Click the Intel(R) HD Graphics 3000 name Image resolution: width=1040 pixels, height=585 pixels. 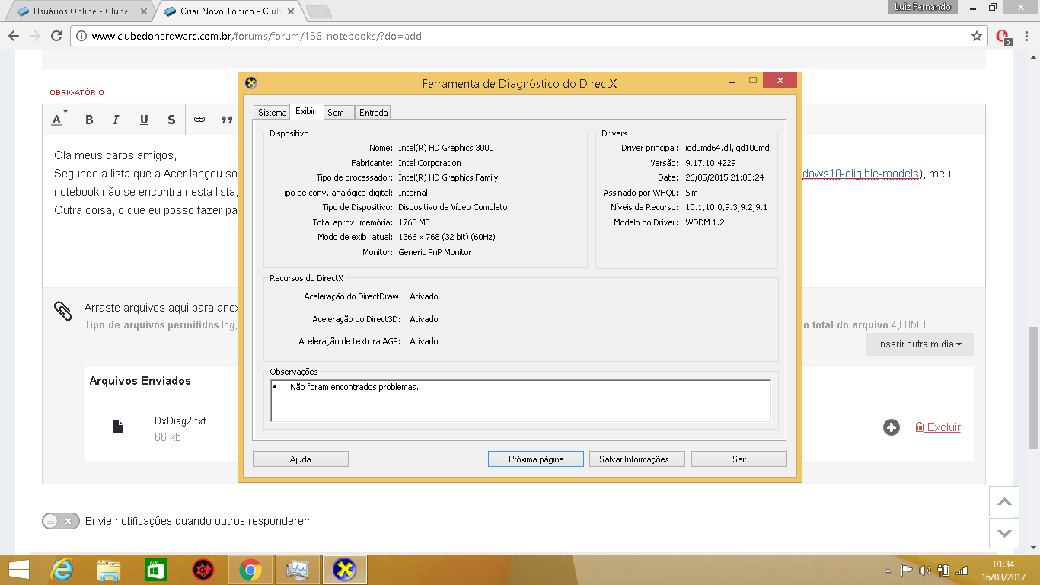(446, 148)
